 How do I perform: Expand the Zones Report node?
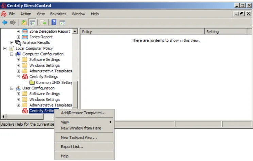point(18,37)
